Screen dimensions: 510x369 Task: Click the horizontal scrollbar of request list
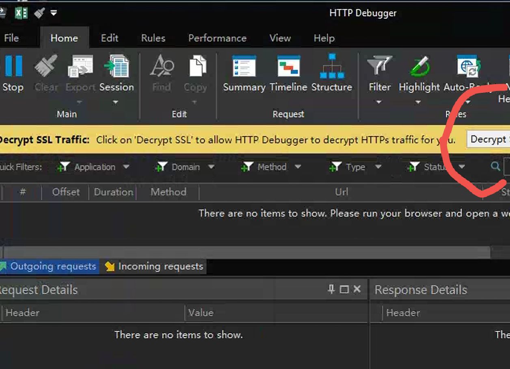pyautogui.click(x=247, y=252)
